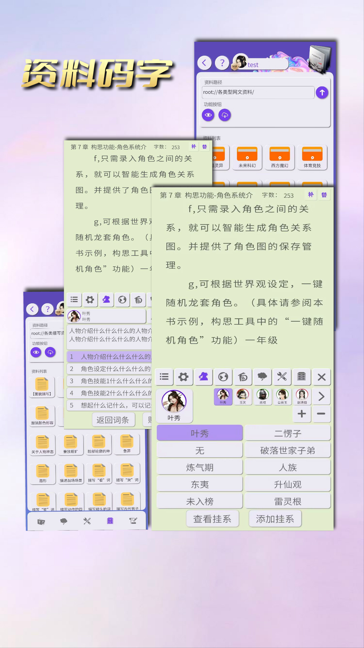Viewport: 364px width, 648px height.
Task: Open help via the question mark near test
Action: (222, 63)
